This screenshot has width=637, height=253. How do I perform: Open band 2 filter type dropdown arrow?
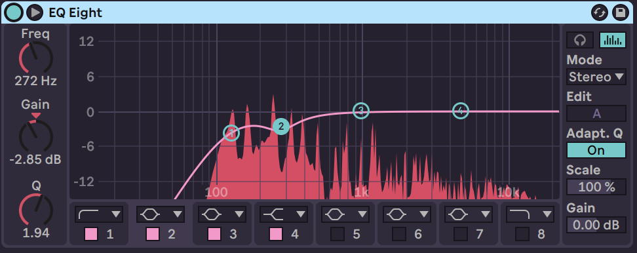pos(178,214)
